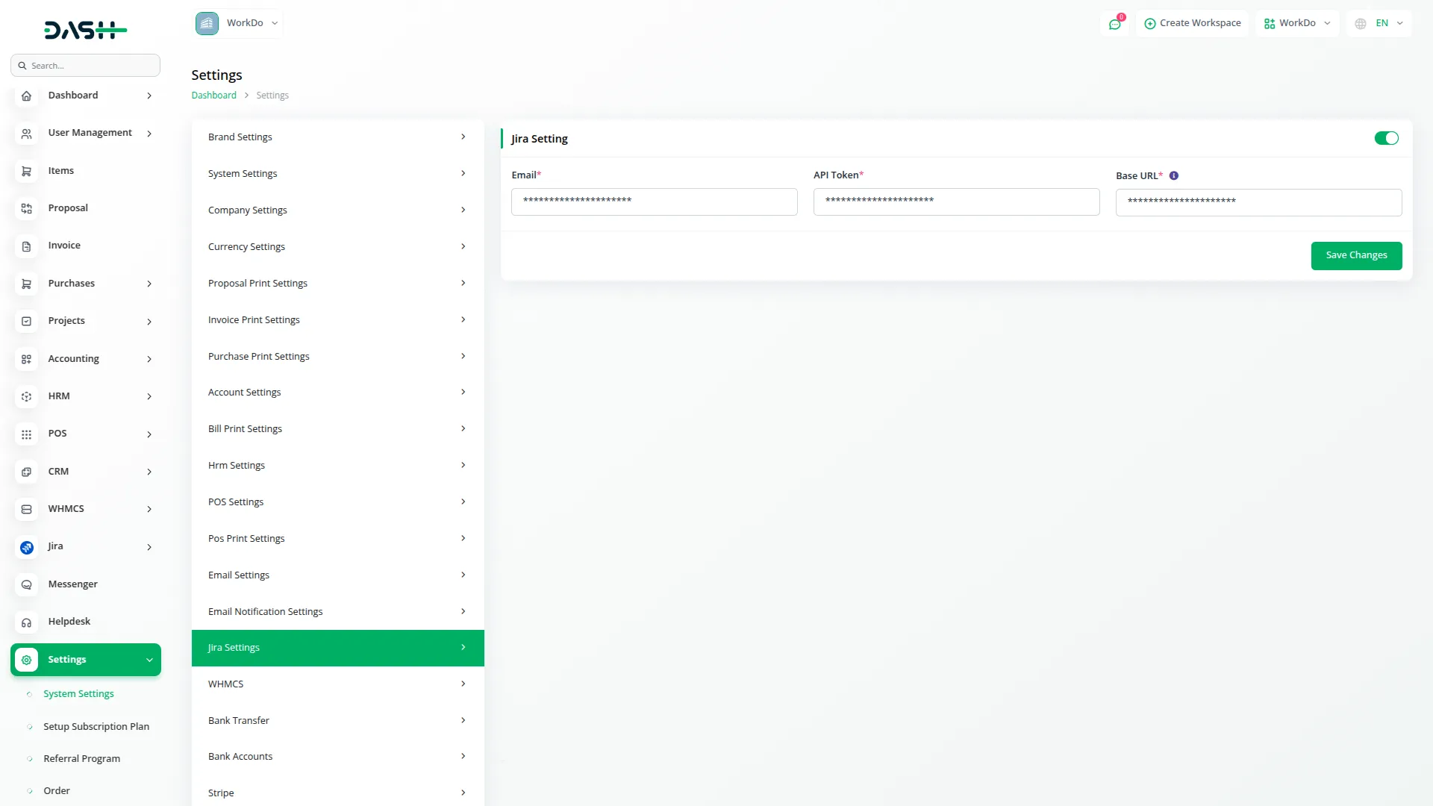Open the Dashboard breadcrumb link
Screen dimensions: 1433x806
[213, 95]
